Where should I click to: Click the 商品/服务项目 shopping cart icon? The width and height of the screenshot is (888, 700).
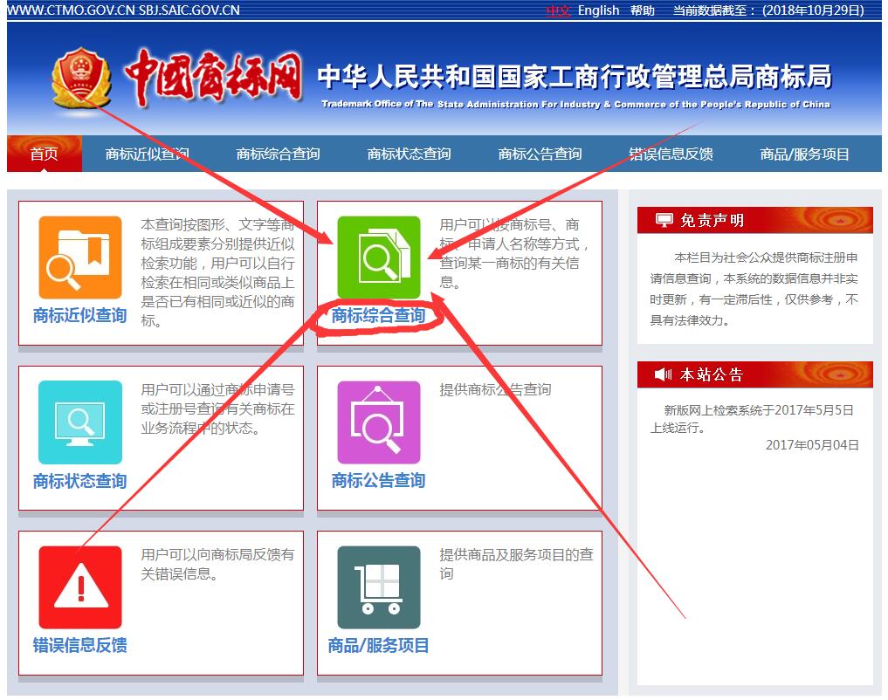[x=379, y=587]
